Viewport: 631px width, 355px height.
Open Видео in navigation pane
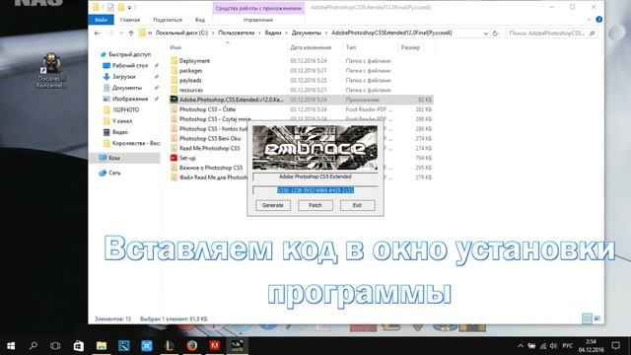click(120, 132)
